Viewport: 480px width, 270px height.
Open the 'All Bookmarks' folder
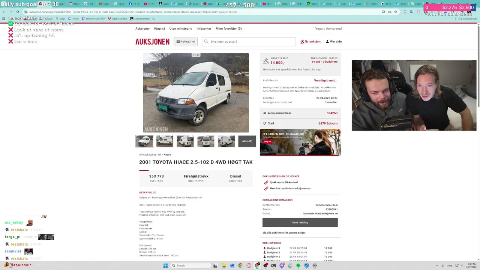(468, 18)
